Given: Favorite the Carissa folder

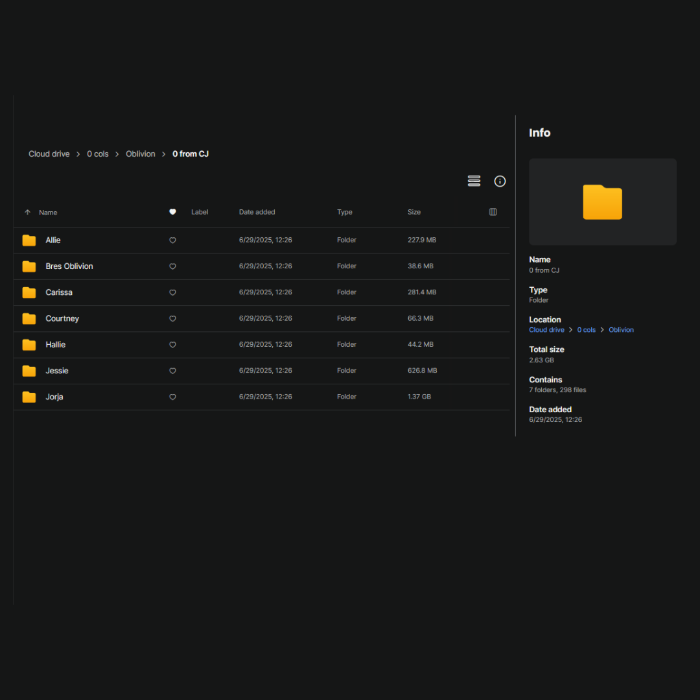Looking at the screenshot, I should (x=172, y=292).
